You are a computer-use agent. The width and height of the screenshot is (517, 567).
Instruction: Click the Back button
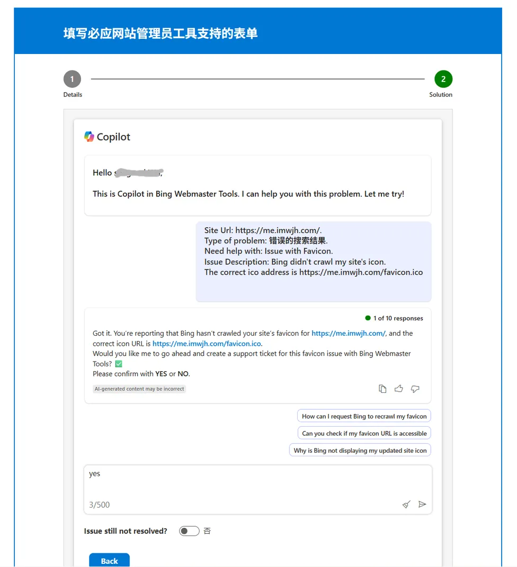pyautogui.click(x=109, y=561)
